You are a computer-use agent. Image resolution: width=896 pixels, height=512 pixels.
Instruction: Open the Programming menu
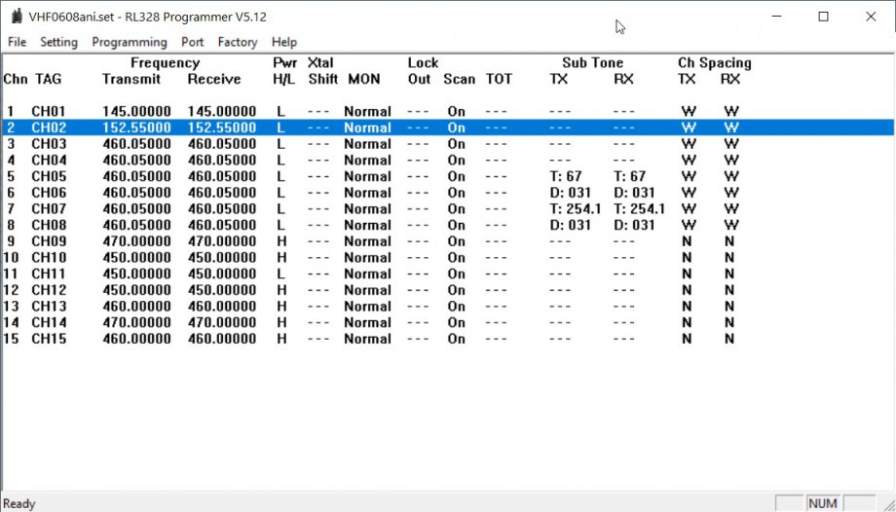coord(130,42)
